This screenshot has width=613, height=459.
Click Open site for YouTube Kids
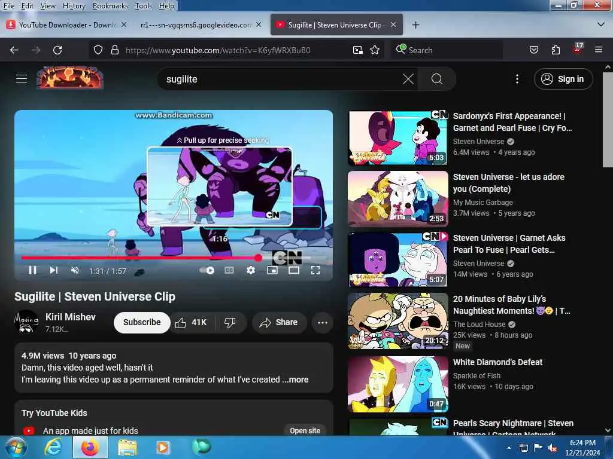[305, 430]
